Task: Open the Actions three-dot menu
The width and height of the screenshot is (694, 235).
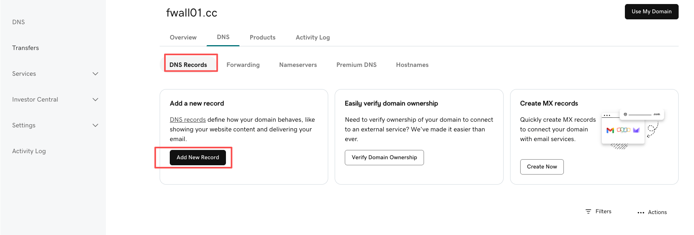Action: pos(641,212)
